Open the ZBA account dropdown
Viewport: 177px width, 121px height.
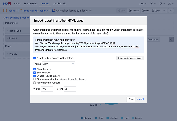click(143, 4)
